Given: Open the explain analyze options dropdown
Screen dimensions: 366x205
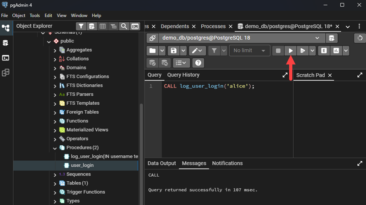Looking at the screenshot, I should click(346, 51).
